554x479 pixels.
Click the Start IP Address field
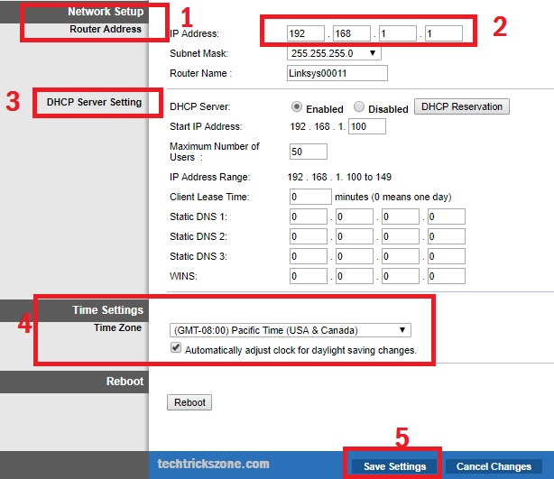pos(365,126)
